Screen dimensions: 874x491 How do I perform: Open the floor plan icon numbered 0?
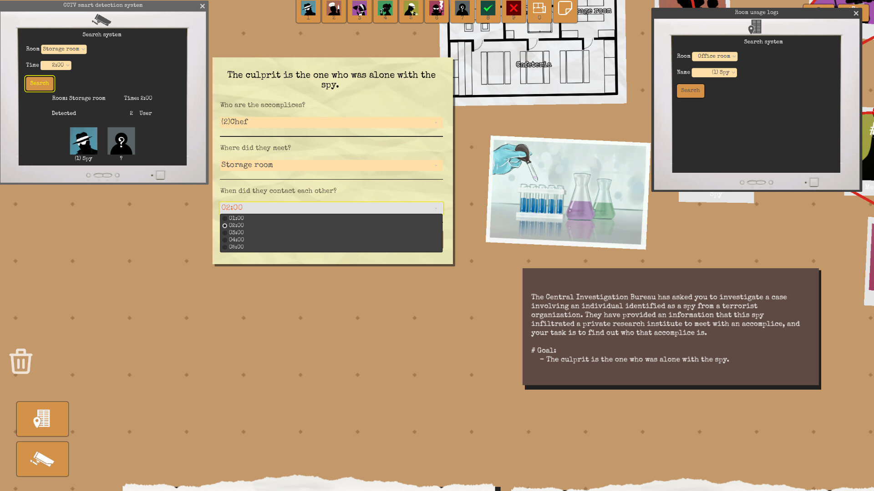pyautogui.click(x=539, y=8)
